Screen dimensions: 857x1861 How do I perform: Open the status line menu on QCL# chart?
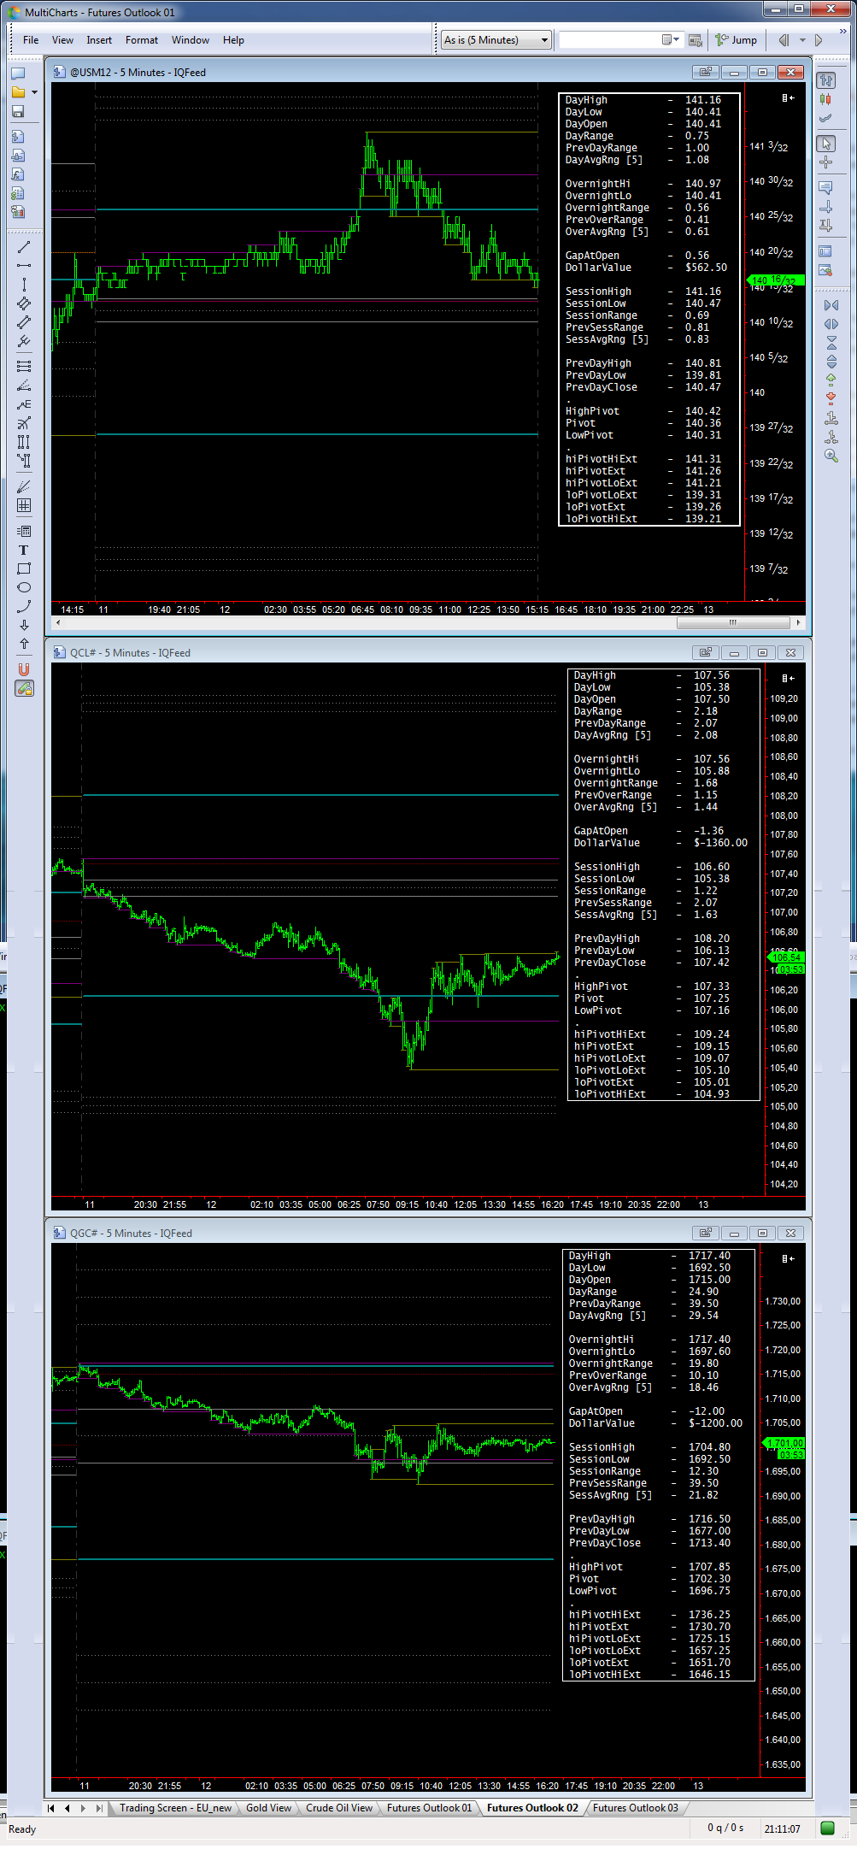tap(788, 678)
